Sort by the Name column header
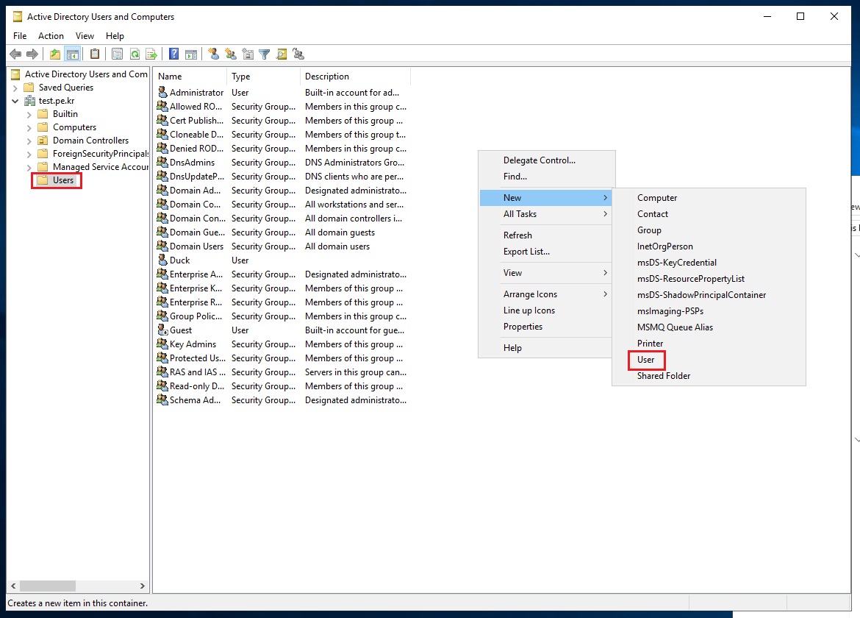Image resolution: width=860 pixels, height=618 pixels. 190,77
